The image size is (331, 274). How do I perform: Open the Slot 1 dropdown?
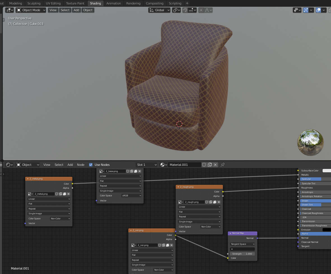[146, 165]
